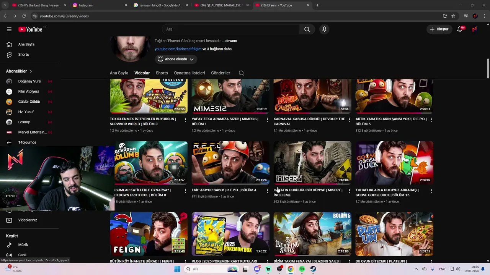This screenshot has height=275, width=490.
Task: Open Doğanay Vural subscription channel
Action: tap(29, 81)
